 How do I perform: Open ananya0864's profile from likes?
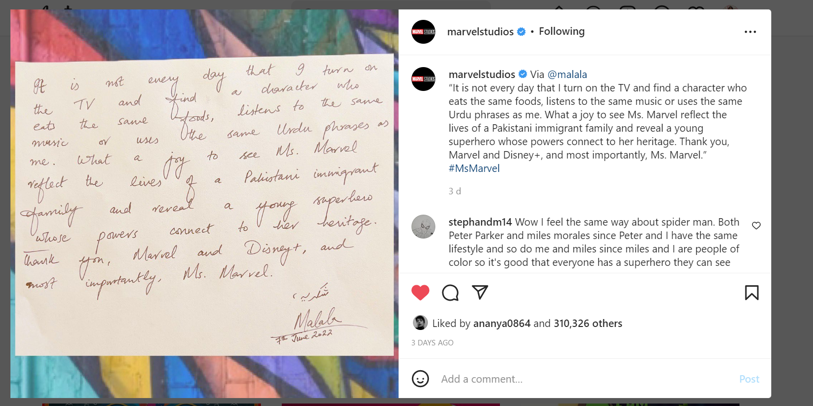pyautogui.click(x=502, y=324)
